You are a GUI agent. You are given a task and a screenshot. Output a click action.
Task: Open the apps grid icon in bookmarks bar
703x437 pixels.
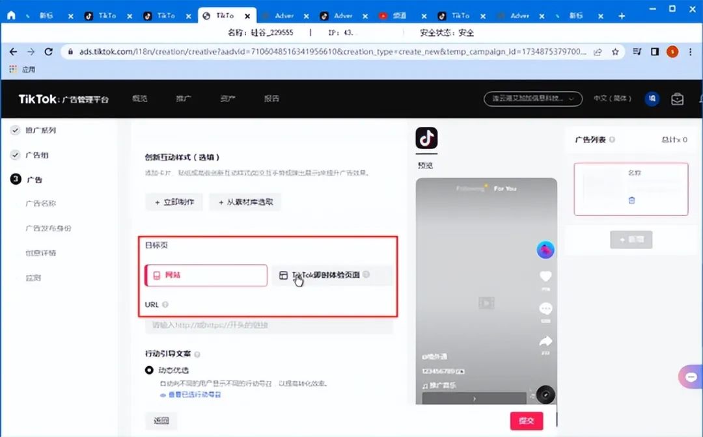pyautogui.click(x=13, y=69)
